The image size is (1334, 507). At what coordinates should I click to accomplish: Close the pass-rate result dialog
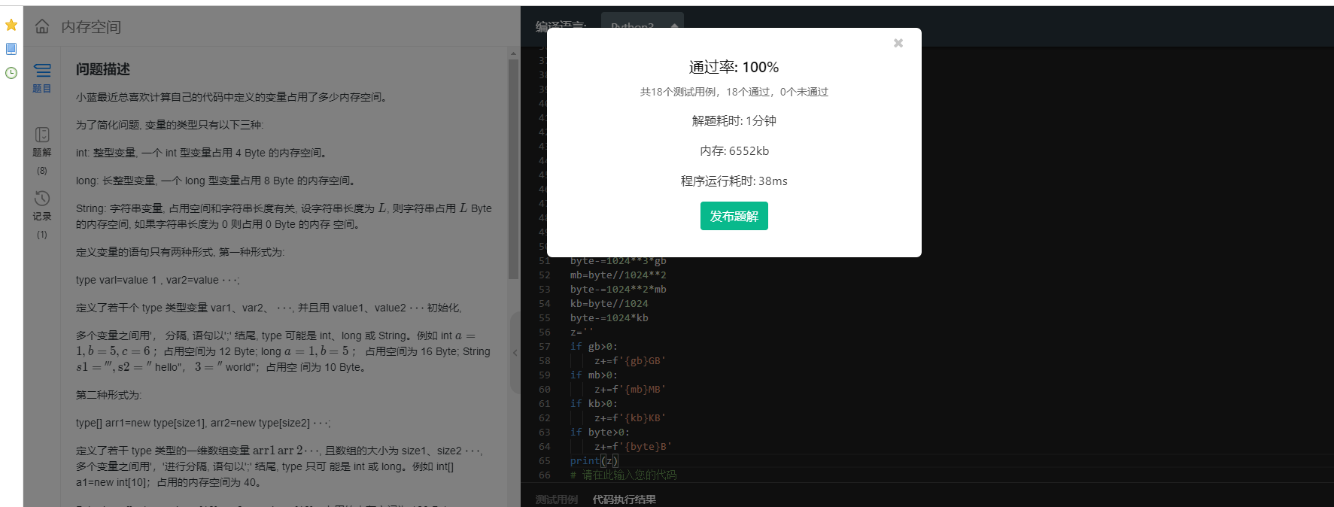[x=898, y=43]
